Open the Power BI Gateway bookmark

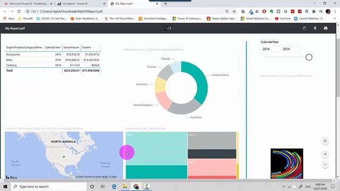click(188, 19)
